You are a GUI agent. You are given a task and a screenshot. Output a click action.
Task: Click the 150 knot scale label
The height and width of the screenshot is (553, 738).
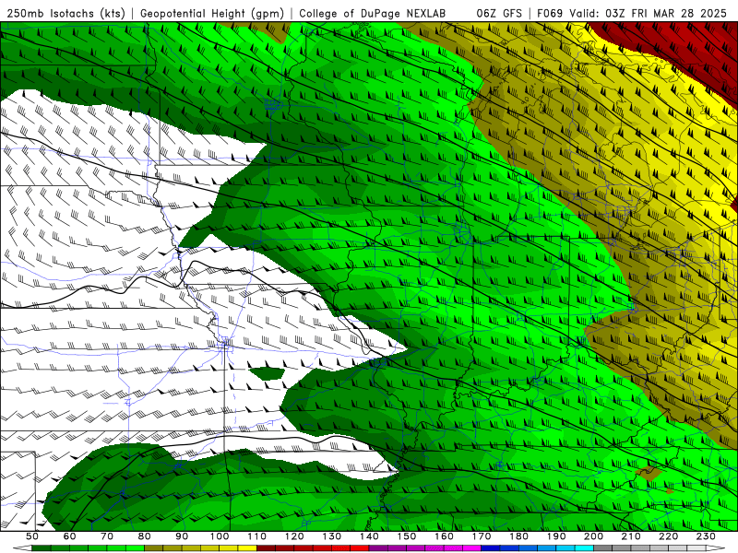tap(407, 536)
